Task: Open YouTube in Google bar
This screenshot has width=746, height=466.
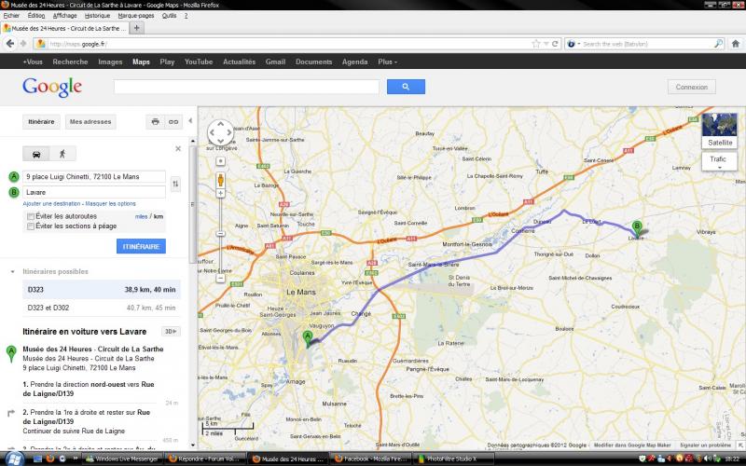Action: [199, 62]
